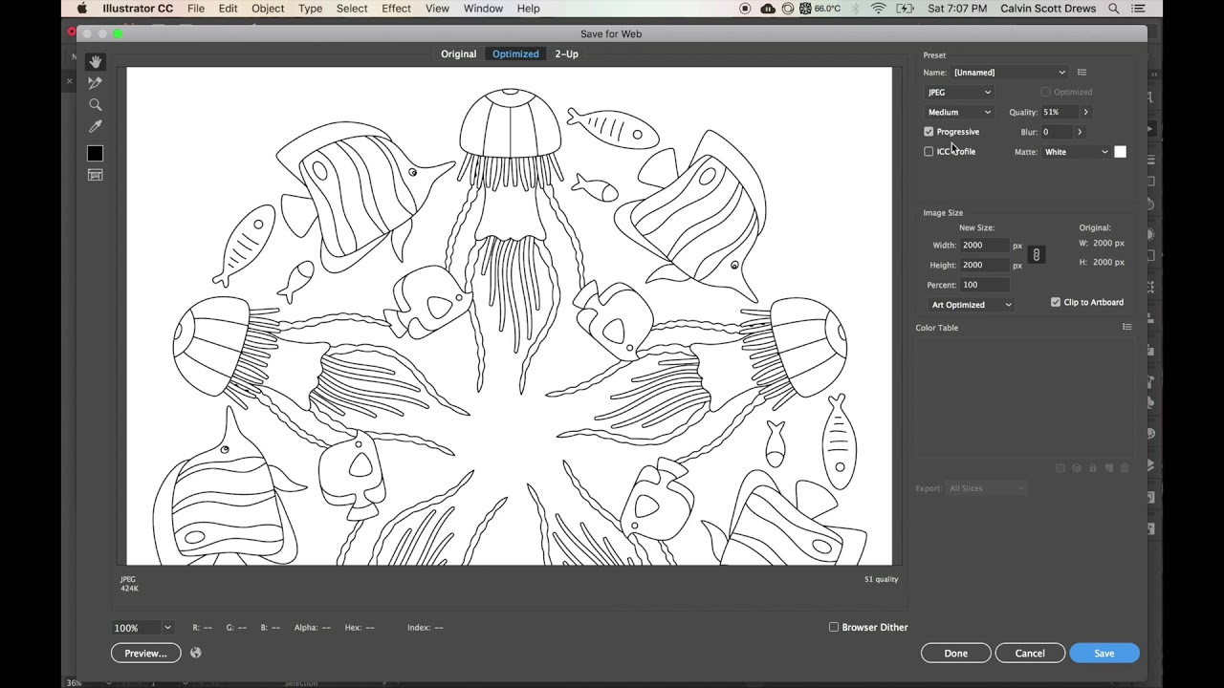Open the Medium compression quality dropdown

click(959, 112)
